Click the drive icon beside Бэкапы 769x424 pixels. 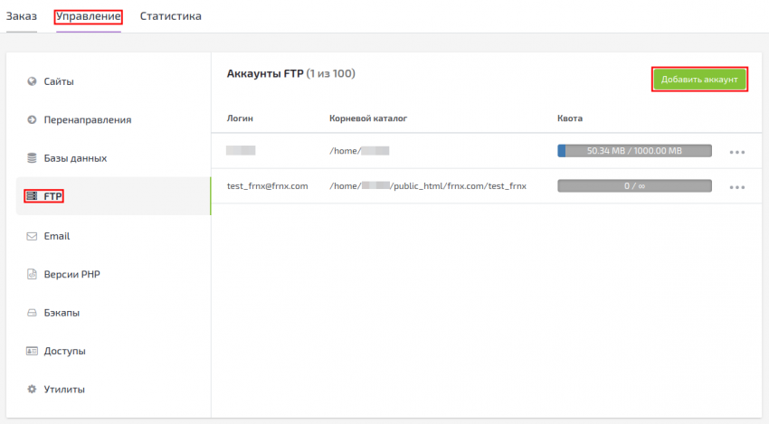(x=32, y=313)
